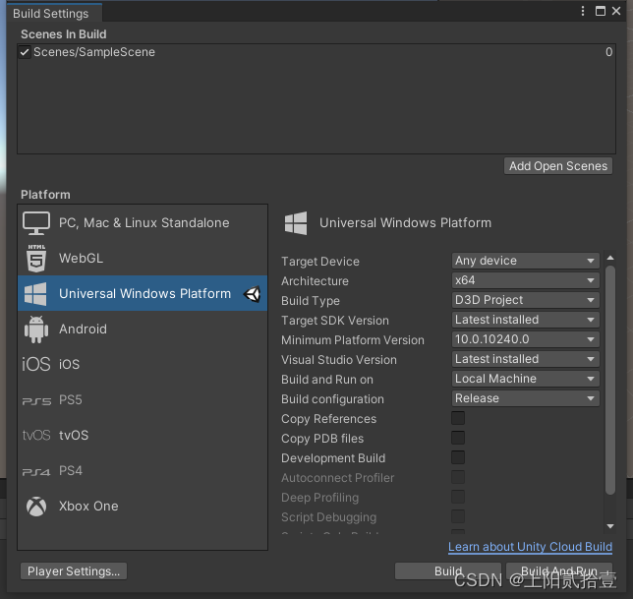The height and width of the screenshot is (599, 633).
Task: Select the iOS platform entry
Action: [143, 364]
